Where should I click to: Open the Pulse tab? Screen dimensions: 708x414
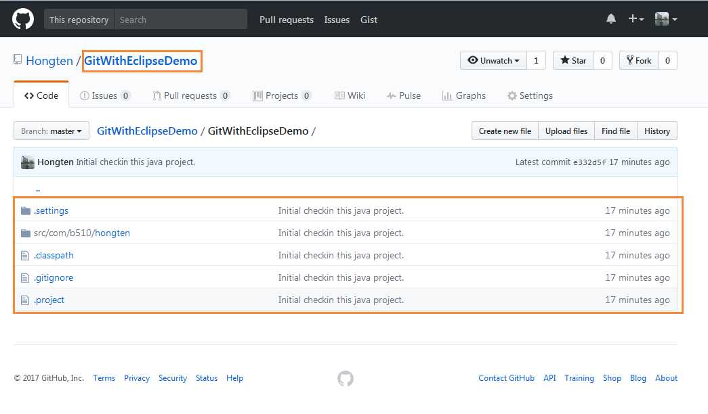tap(404, 95)
